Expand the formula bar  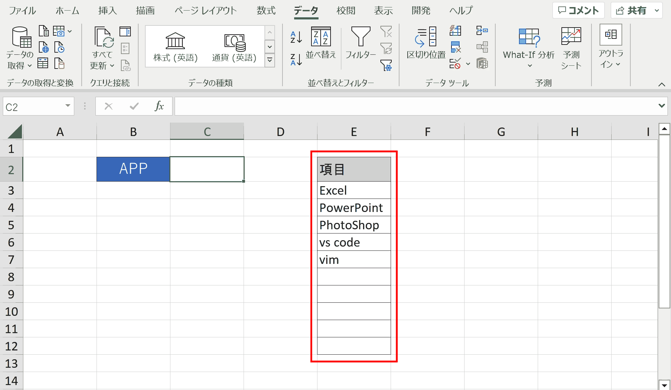pos(661,106)
